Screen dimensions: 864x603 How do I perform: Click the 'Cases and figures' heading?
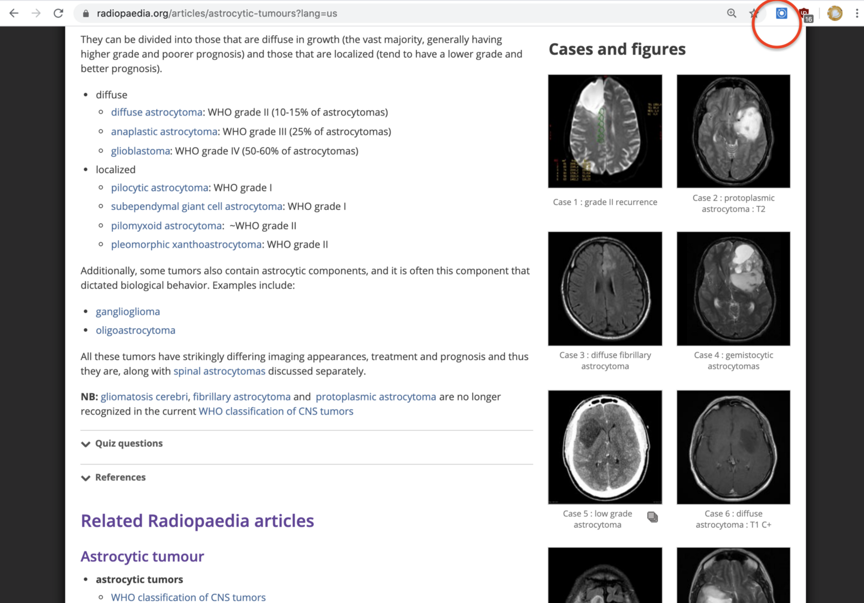(x=617, y=49)
